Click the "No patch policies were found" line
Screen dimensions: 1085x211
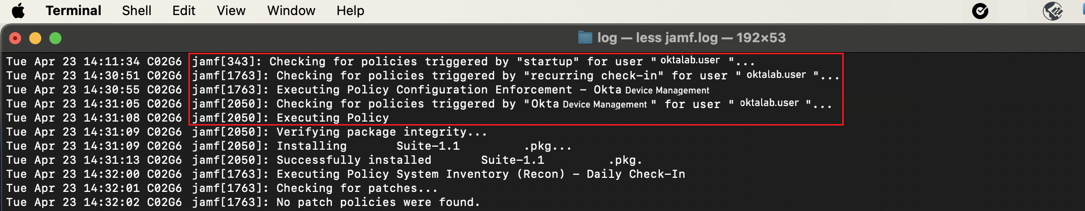point(378,202)
